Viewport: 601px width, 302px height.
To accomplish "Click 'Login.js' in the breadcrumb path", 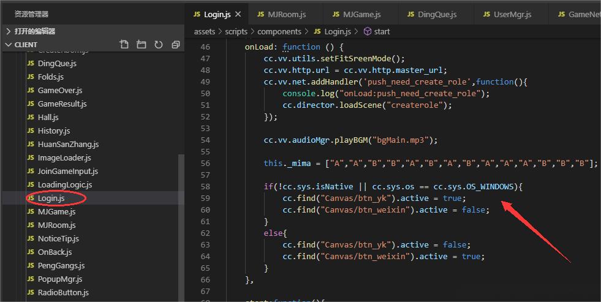I will [x=332, y=31].
